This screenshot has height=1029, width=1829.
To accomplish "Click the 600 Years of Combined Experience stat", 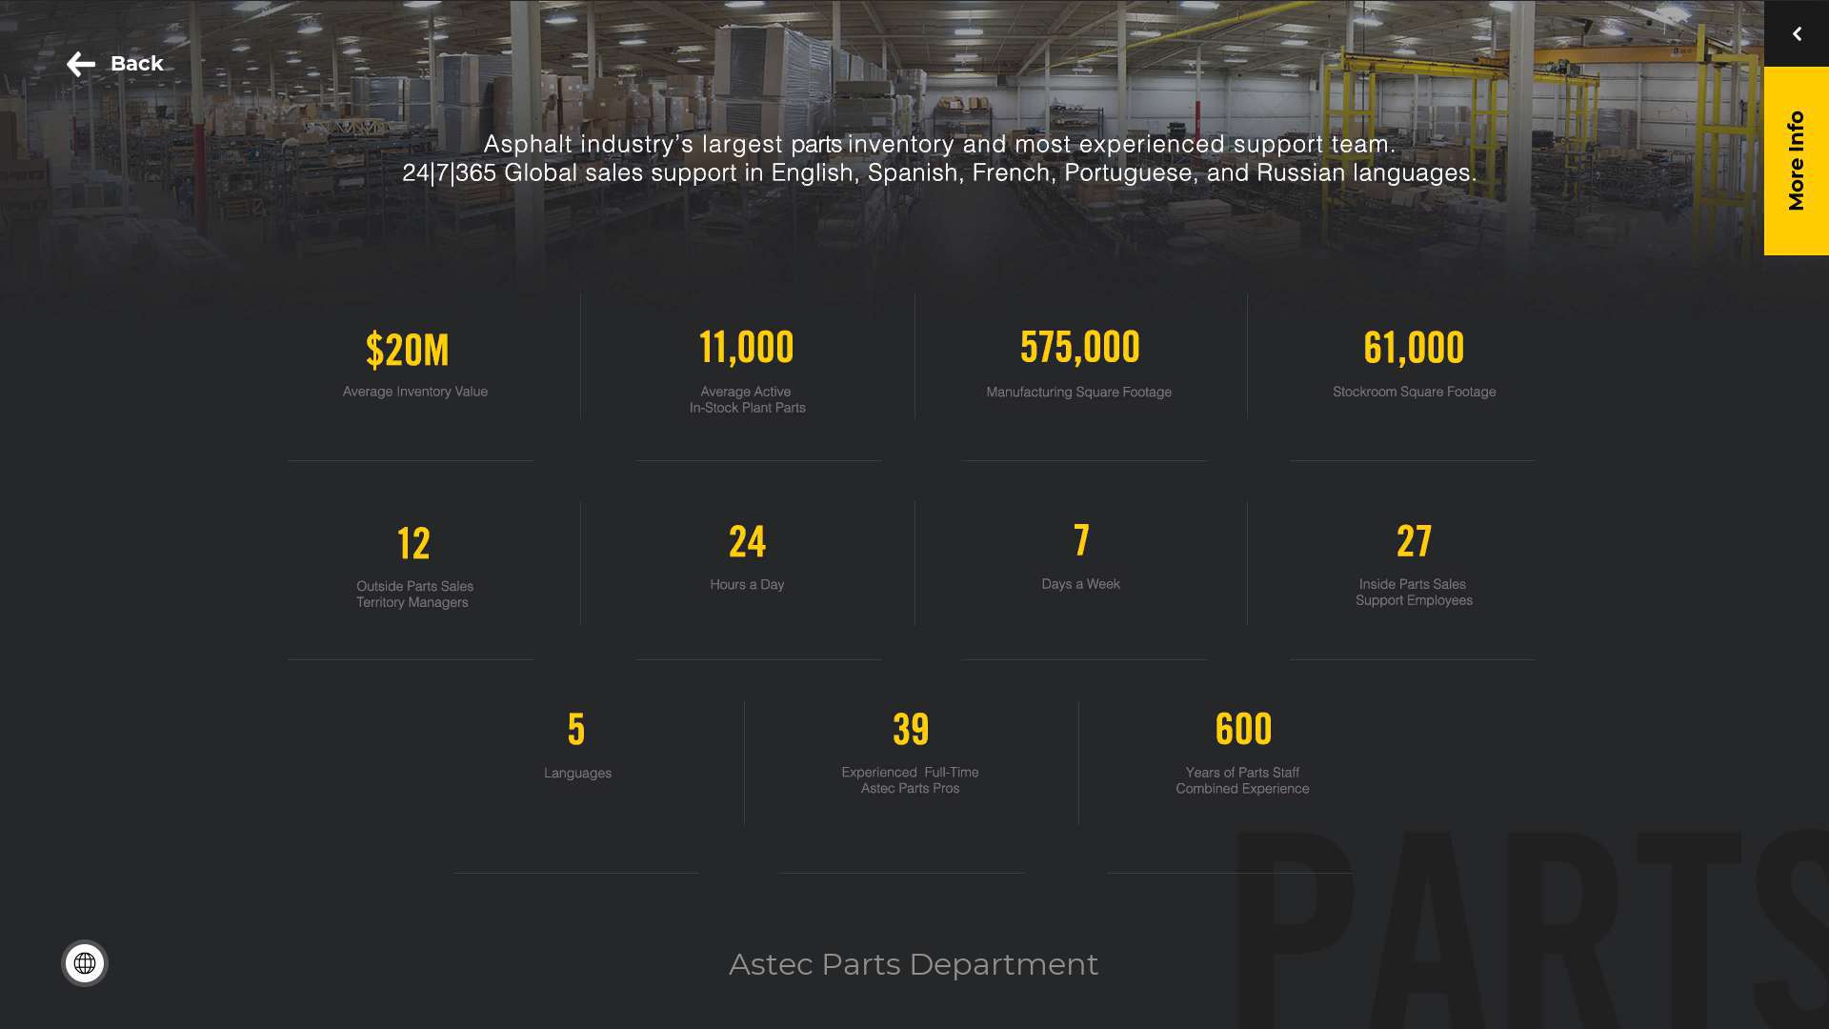I will [x=1242, y=753].
